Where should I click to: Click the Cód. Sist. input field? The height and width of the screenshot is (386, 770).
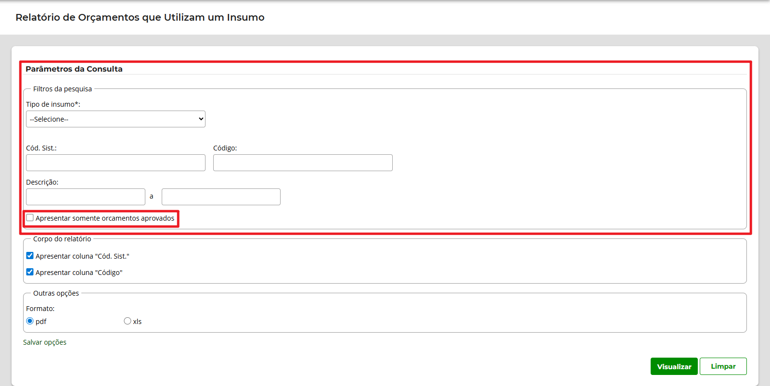click(115, 163)
